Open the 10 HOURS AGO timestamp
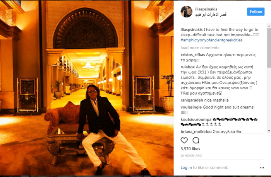The width and height of the screenshot is (271, 177). pos(191,156)
